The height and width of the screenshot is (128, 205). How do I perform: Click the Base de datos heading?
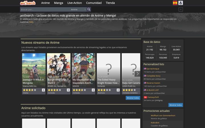[152, 42]
